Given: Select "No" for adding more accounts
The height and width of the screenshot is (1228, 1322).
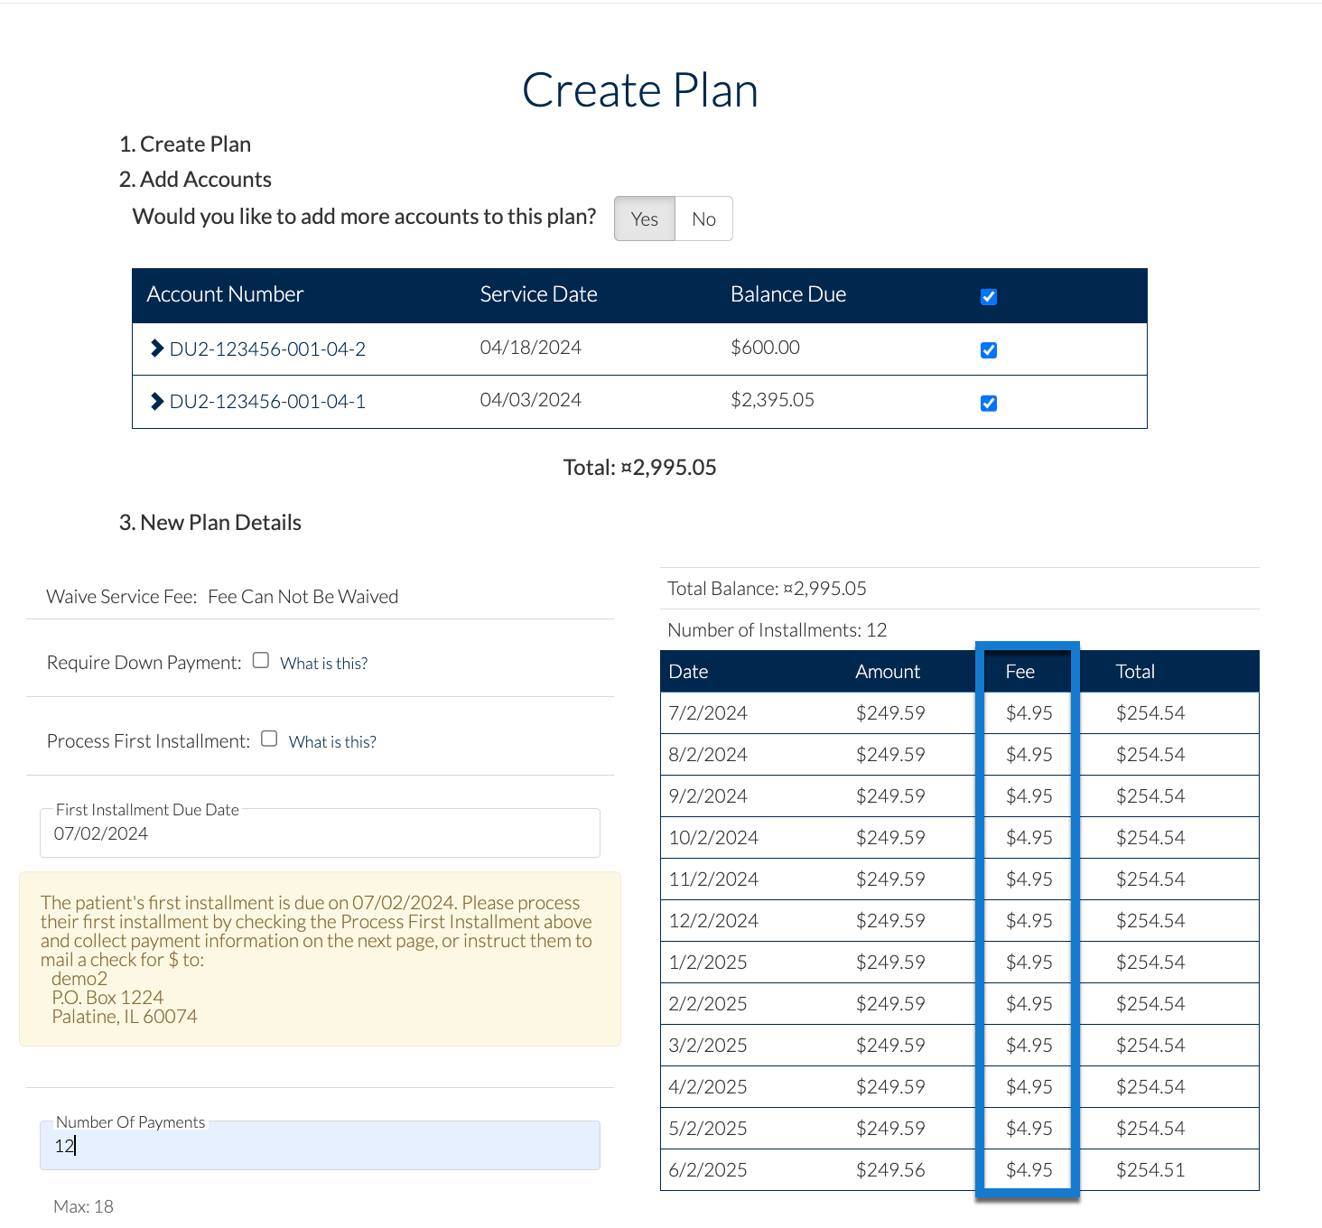Looking at the screenshot, I should tap(703, 219).
